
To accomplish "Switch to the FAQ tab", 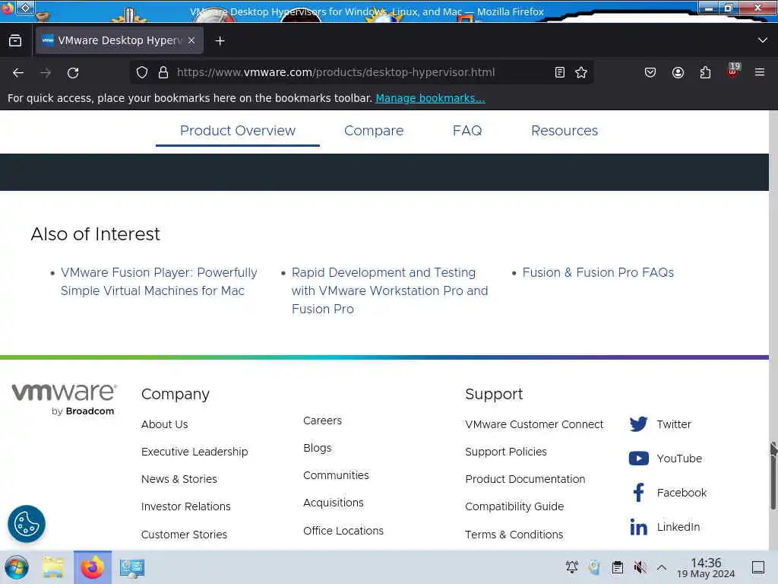I will [x=467, y=131].
